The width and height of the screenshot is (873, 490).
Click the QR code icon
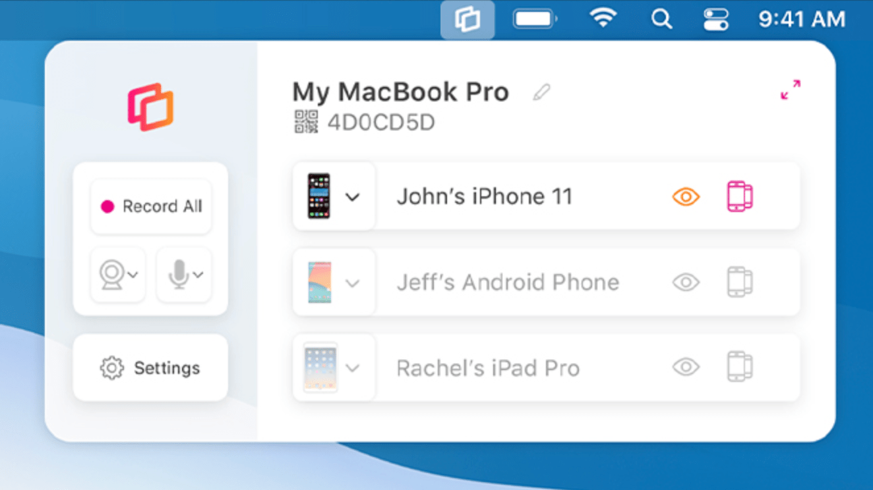pyautogui.click(x=306, y=122)
